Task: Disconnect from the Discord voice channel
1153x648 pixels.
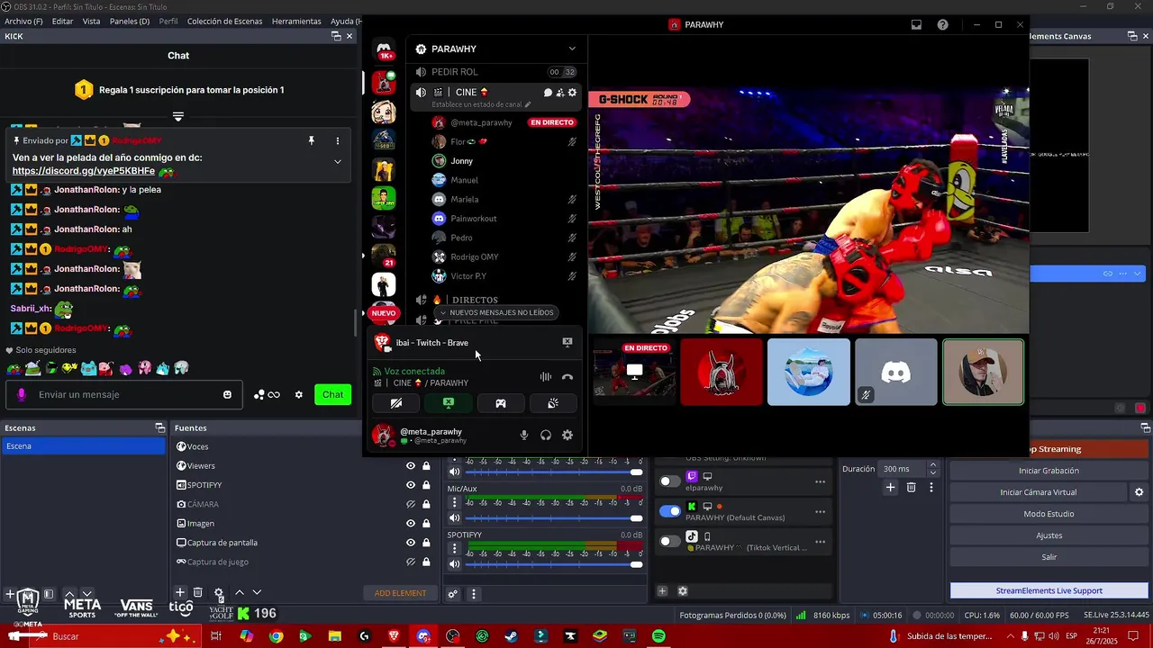Action: pyautogui.click(x=567, y=377)
